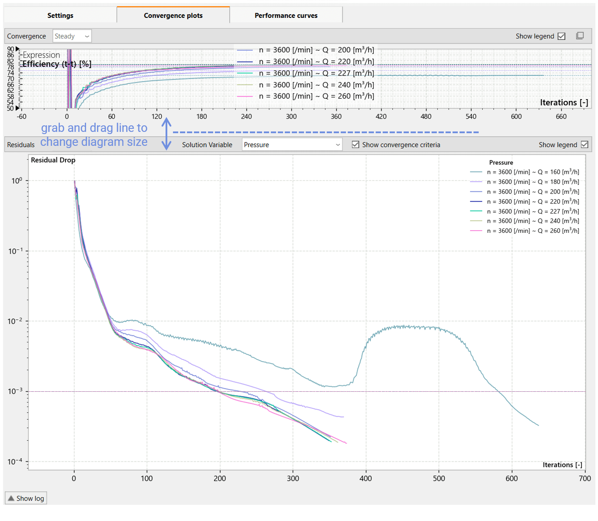
Task: Click Q = 260 in the efficiency plot legend
Action: (305, 96)
